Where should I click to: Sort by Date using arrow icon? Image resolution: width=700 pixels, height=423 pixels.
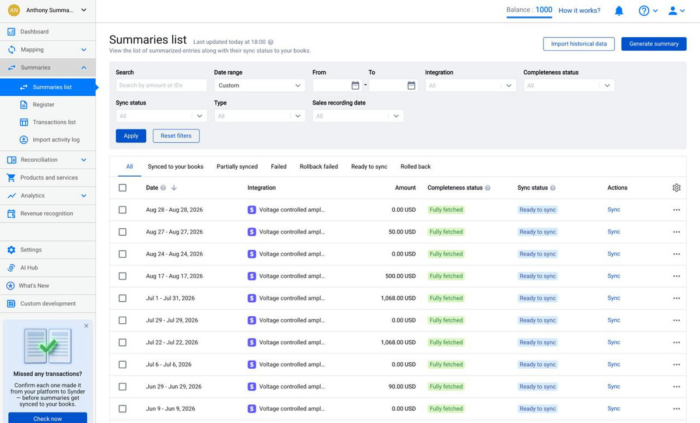pyautogui.click(x=174, y=188)
